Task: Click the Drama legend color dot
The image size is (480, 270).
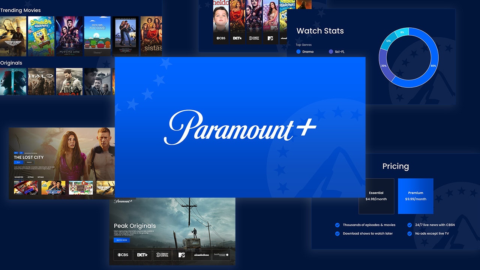Action: [x=298, y=52]
